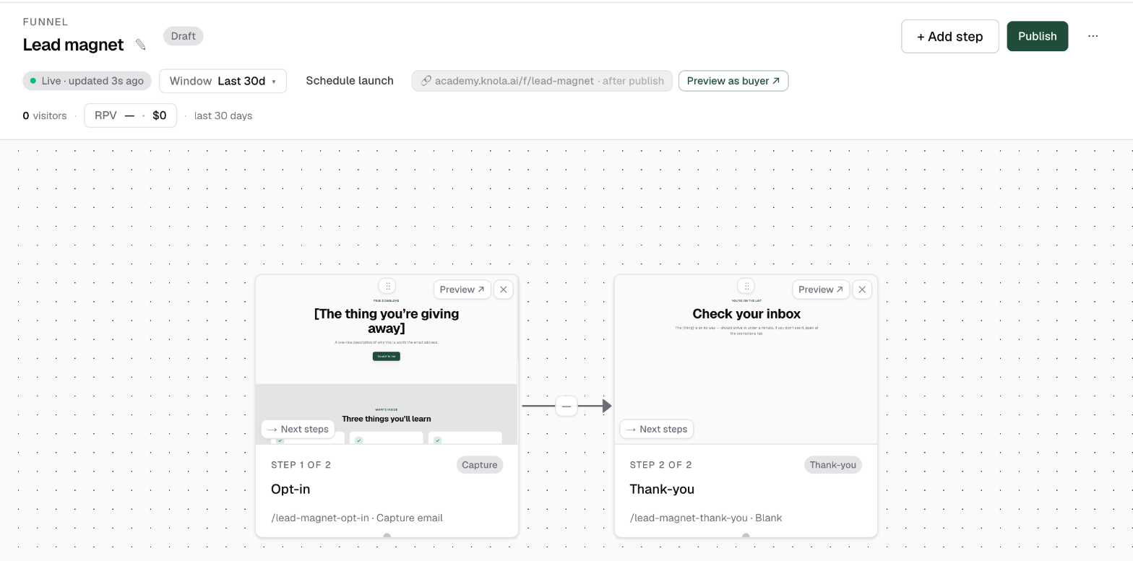The image size is (1133, 561).
Task: Click the STEP 2 OF 2 label
Action: click(660, 465)
